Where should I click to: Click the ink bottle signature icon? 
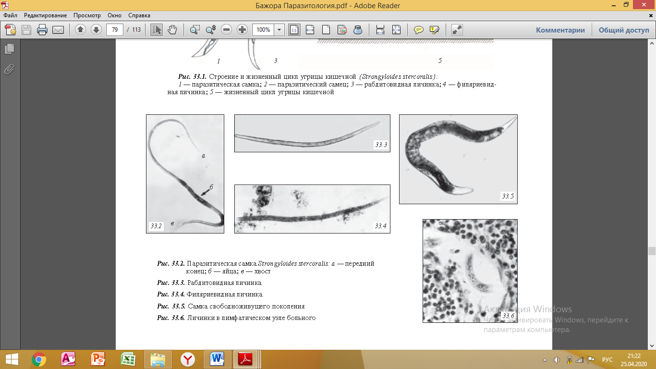[x=358, y=30]
